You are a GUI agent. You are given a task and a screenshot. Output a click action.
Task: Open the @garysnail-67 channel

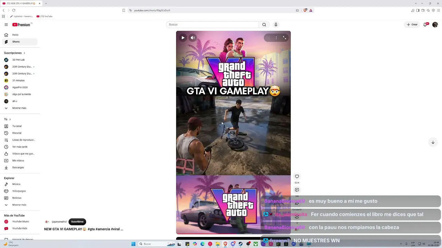click(59, 222)
